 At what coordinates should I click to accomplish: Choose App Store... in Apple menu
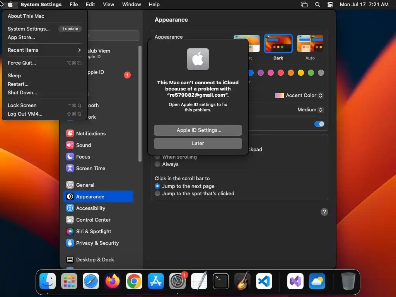(x=44, y=38)
